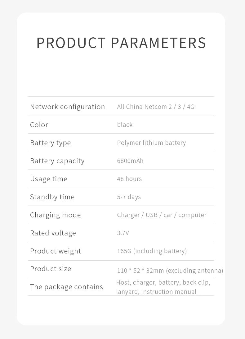Select the Usage time label
This screenshot has width=245, height=339.
pos(49,179)
